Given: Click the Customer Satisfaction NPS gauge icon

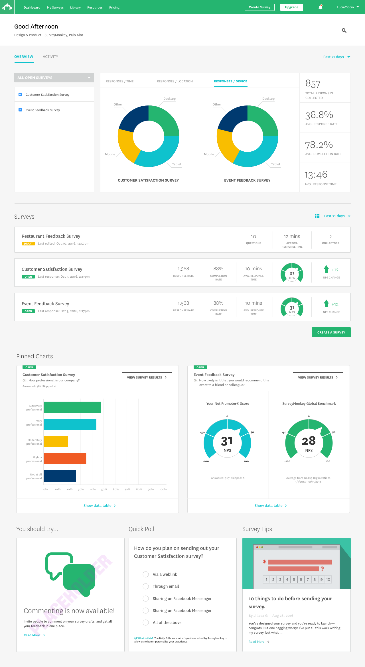Looking at the screenshot, I should click(x=292, y=273).
